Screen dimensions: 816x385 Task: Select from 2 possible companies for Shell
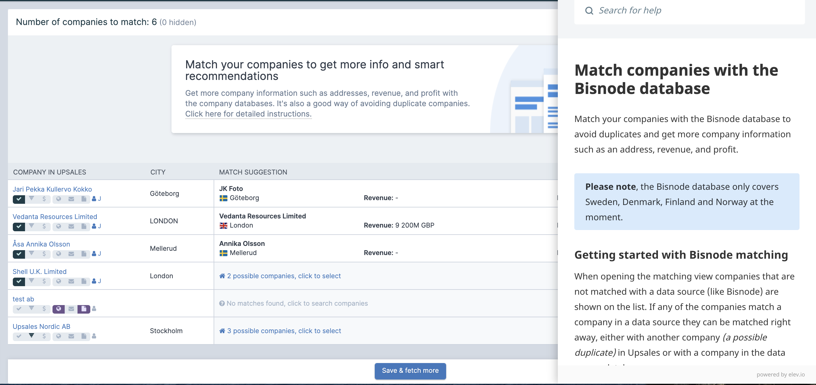[280, 276]
